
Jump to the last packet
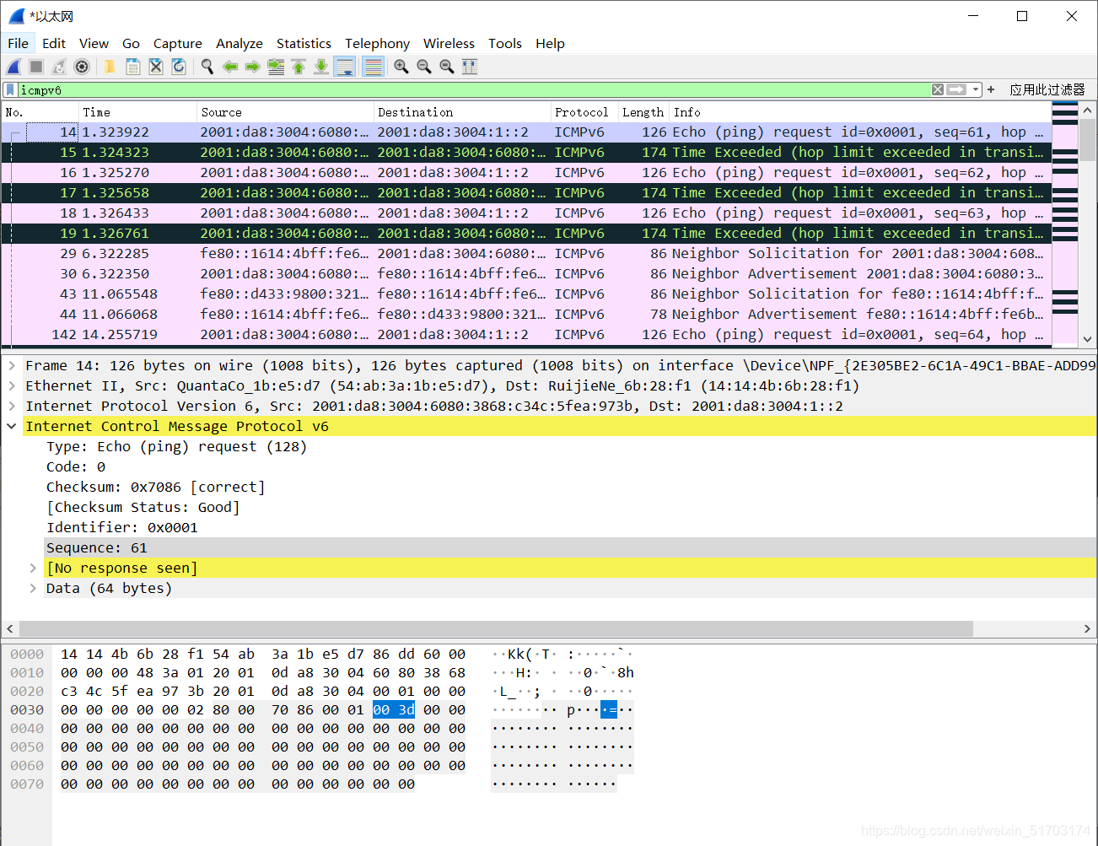[x=321, y=67]
